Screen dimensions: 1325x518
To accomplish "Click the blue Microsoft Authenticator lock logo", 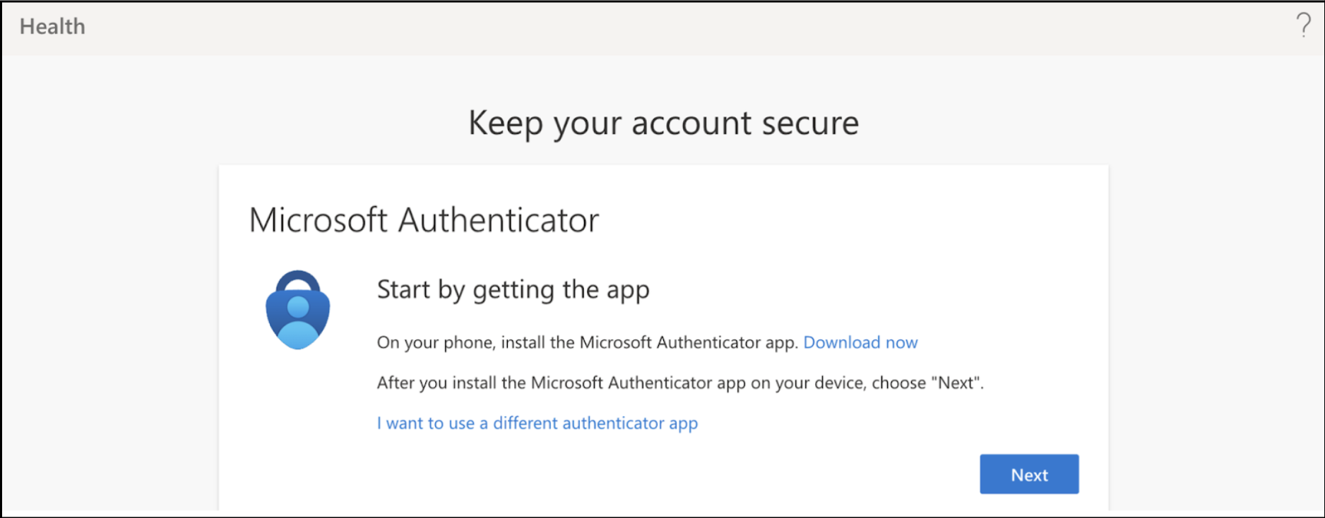I will point(297,311).
